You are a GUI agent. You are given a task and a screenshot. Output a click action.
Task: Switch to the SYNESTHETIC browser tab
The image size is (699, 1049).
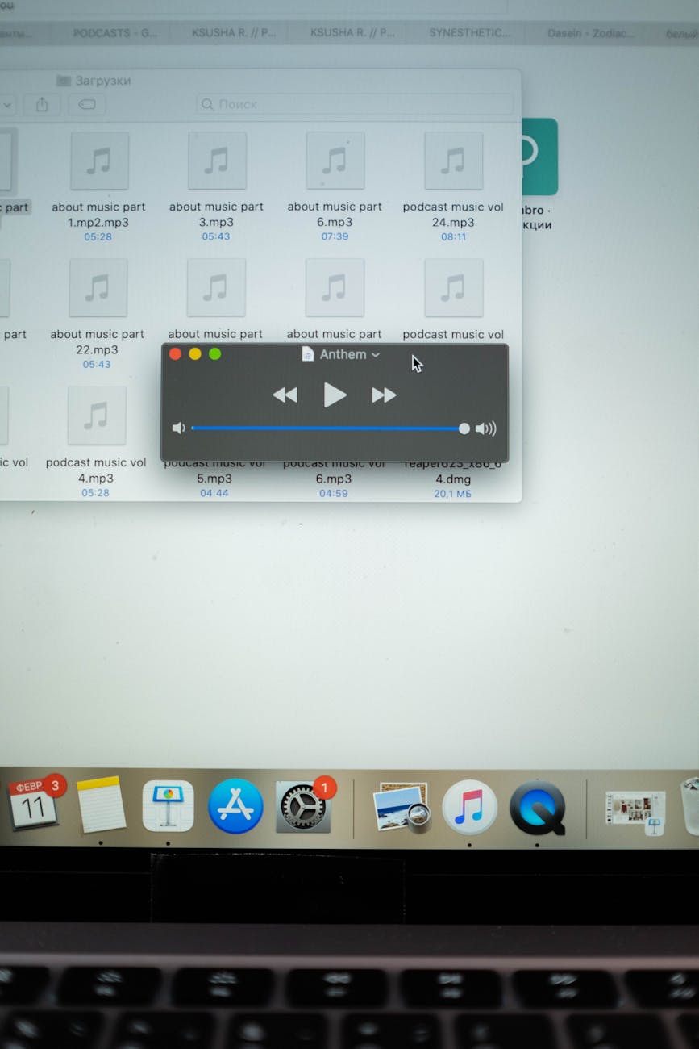click(470, 33)
